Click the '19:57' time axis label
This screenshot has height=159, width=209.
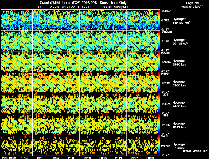(56, 158)
